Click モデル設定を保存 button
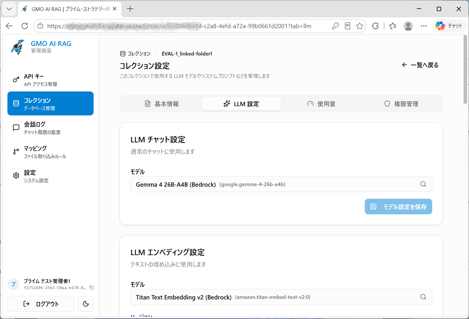 pos(398,207)
